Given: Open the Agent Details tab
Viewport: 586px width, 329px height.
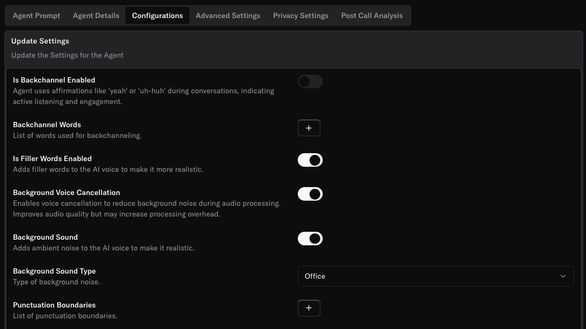Looking at the screenshot, I should pos(96,15).
